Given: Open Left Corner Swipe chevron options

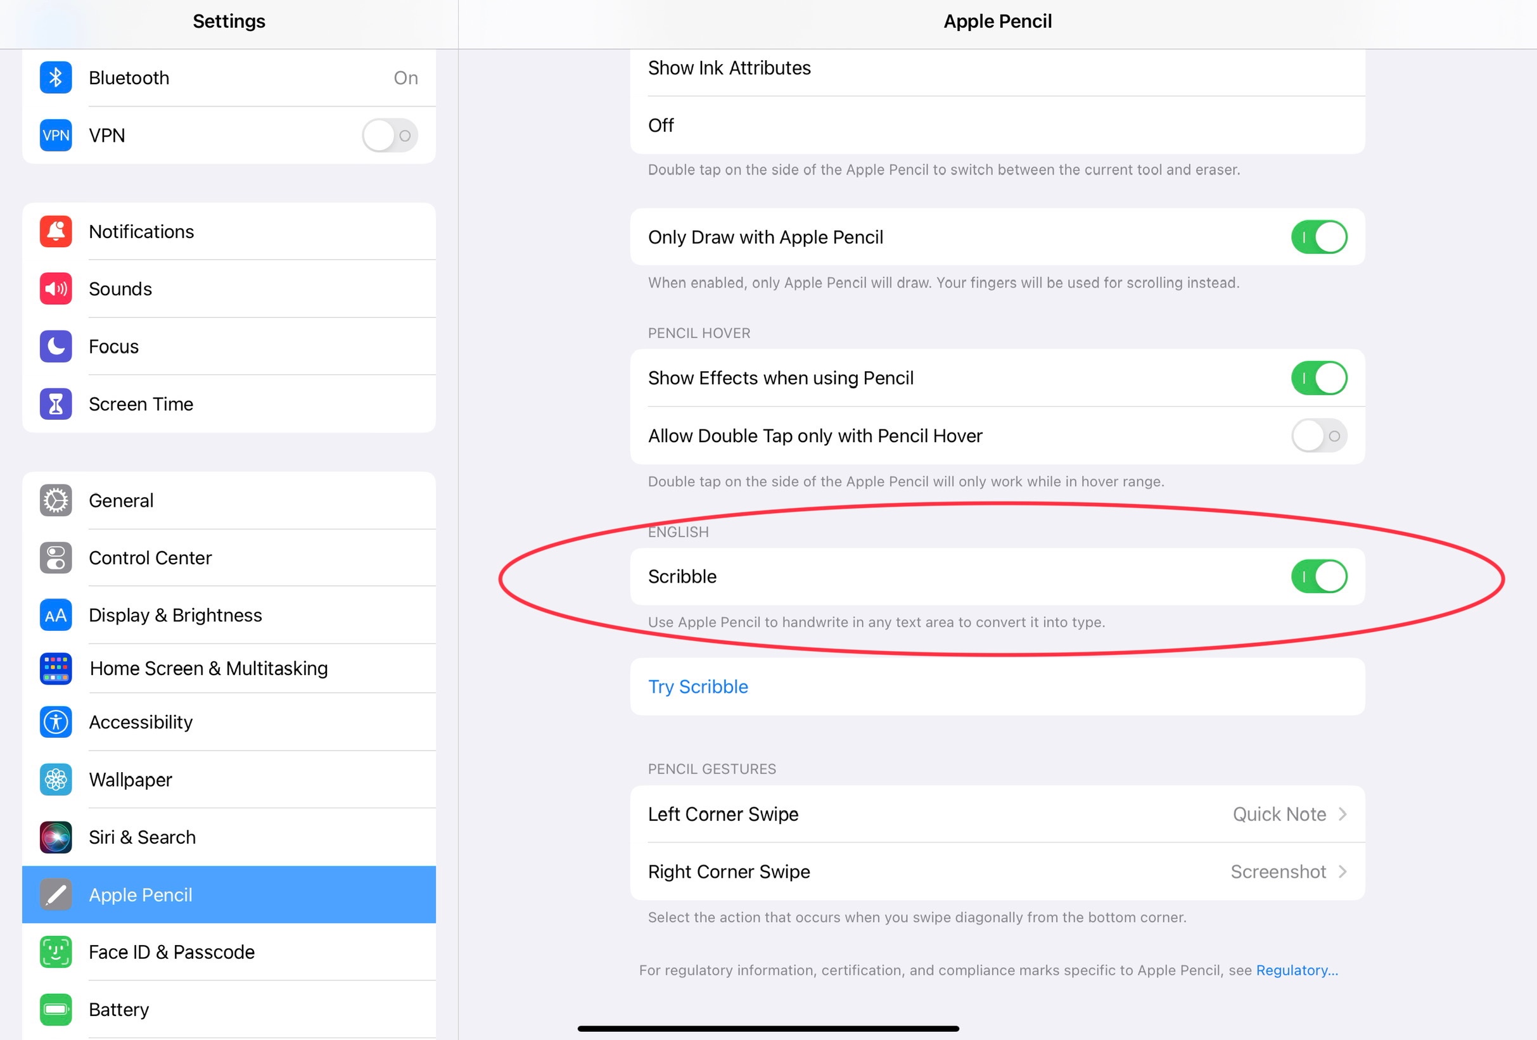Looking at the screenshot, I should pos(1341,814).
